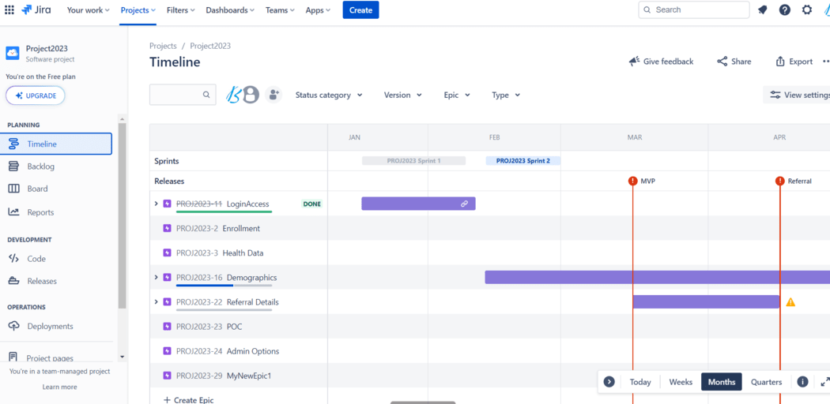Click the Project2023 project avatar icon
This screenshot has height=404, width=830.
coord(13,54)
